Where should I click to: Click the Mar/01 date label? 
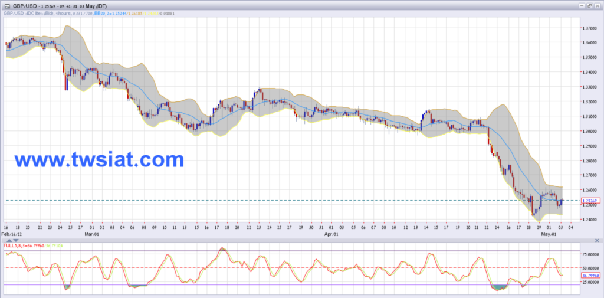tap(91, 234)
